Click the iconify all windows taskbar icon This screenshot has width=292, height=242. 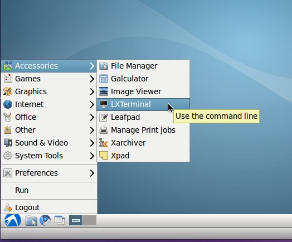click(x=60, y=221)
